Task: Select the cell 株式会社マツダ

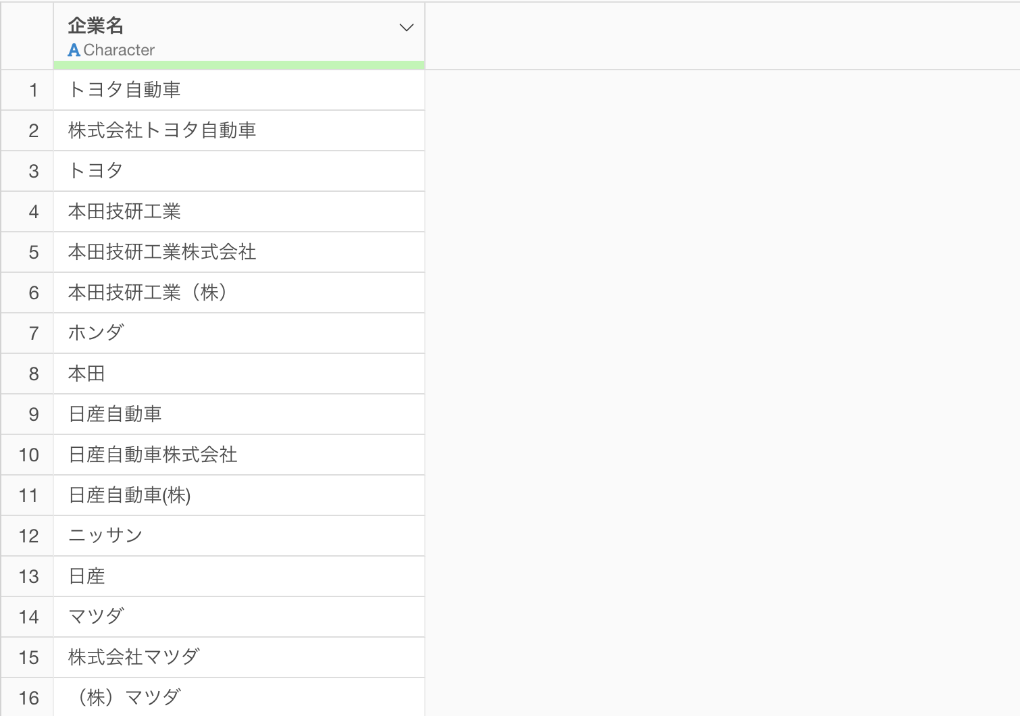Action: click(134, 657)
